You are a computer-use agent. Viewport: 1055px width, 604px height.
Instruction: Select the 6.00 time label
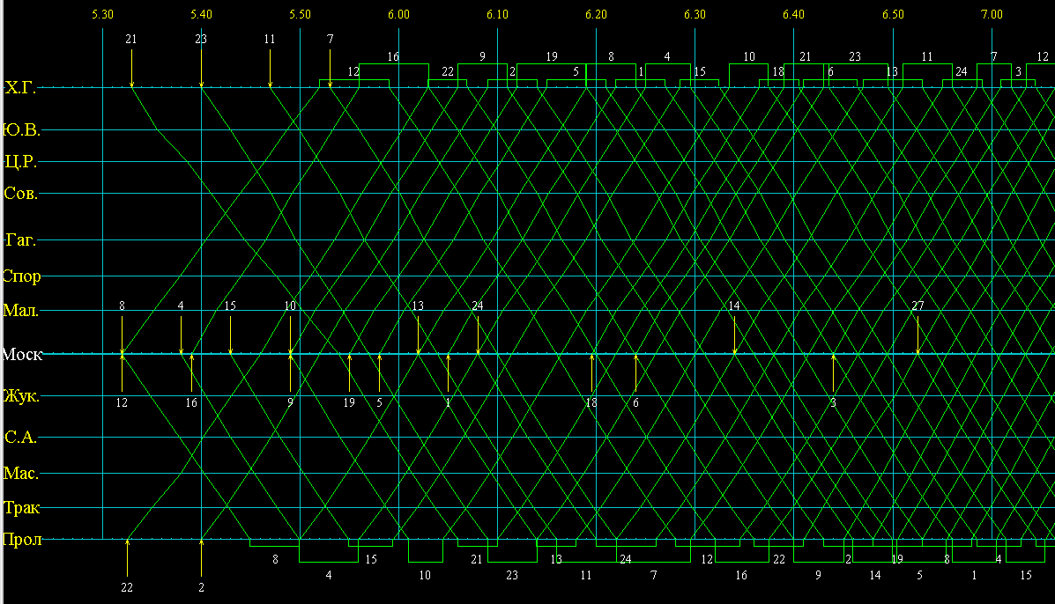click(x=399, y=14)
